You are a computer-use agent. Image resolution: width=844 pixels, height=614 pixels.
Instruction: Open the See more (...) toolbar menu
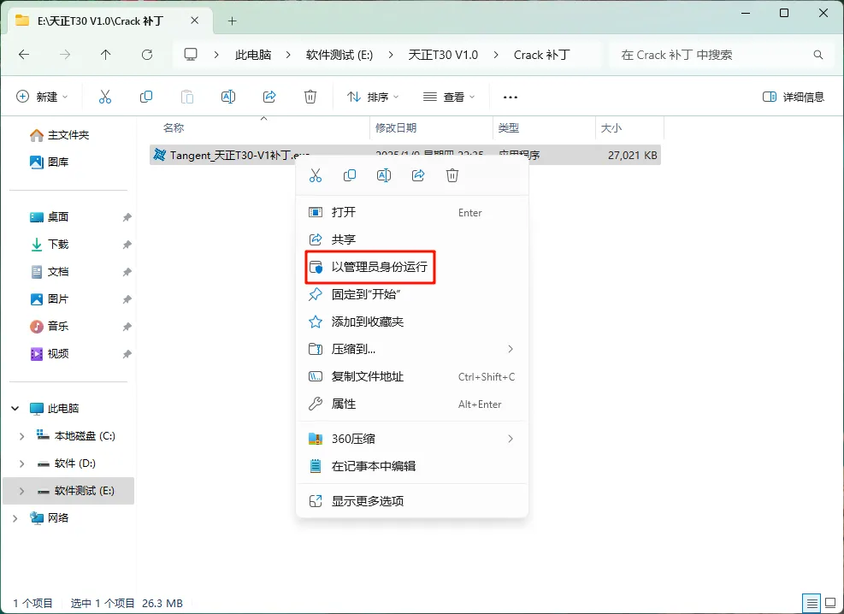(511, 97)
